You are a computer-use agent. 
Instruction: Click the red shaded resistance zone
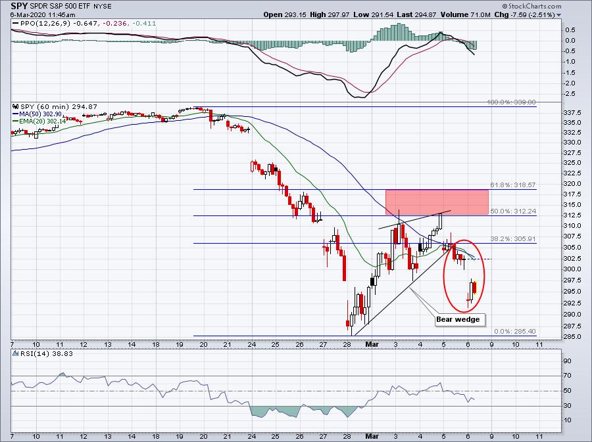[x=437, y=202]
